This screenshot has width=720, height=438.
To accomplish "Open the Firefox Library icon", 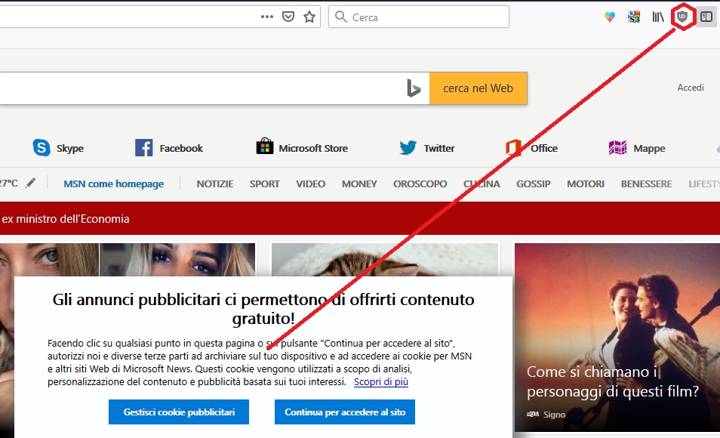I will (658, 17).
